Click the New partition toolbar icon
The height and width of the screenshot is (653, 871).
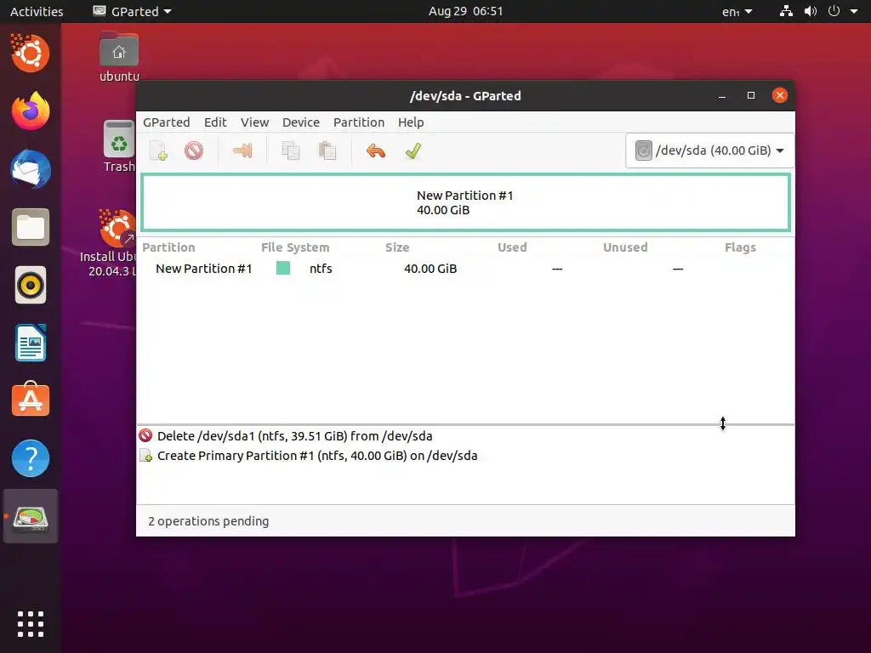pyautogui.click(x=158, y=150)
